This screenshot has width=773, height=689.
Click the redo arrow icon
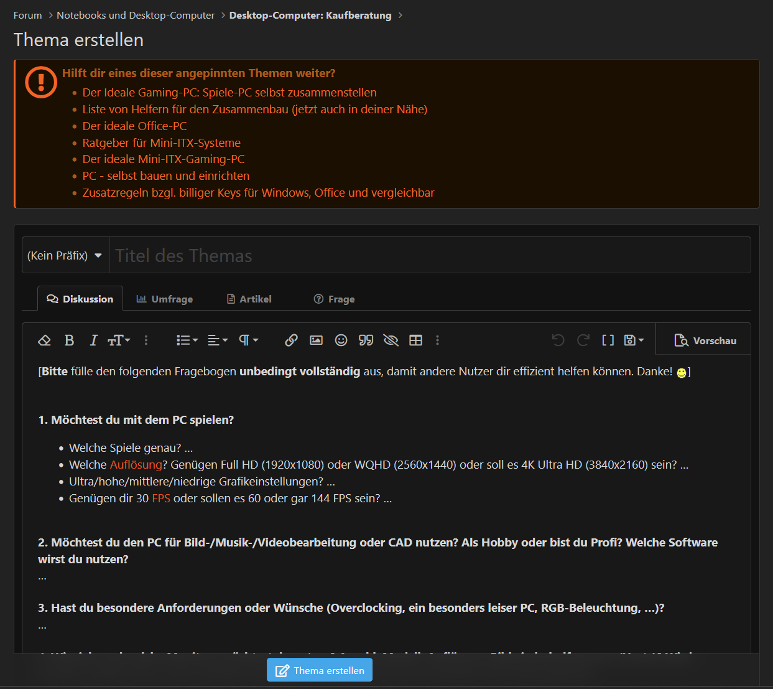pyautogui.click(x=583, y=340)
